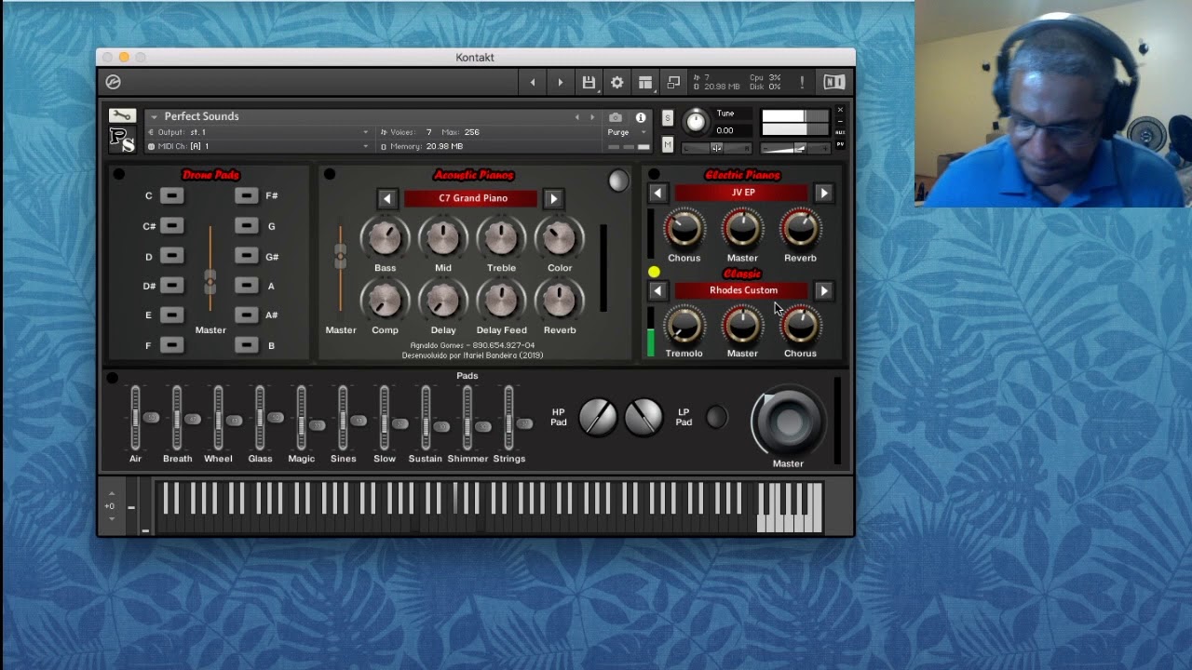
Task: Click the small button right of LP Pad
Action: tap(716, 417)
